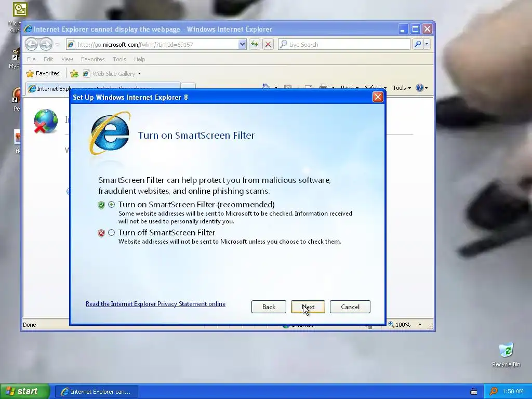Click the Done status bar text

pos(30,325)
